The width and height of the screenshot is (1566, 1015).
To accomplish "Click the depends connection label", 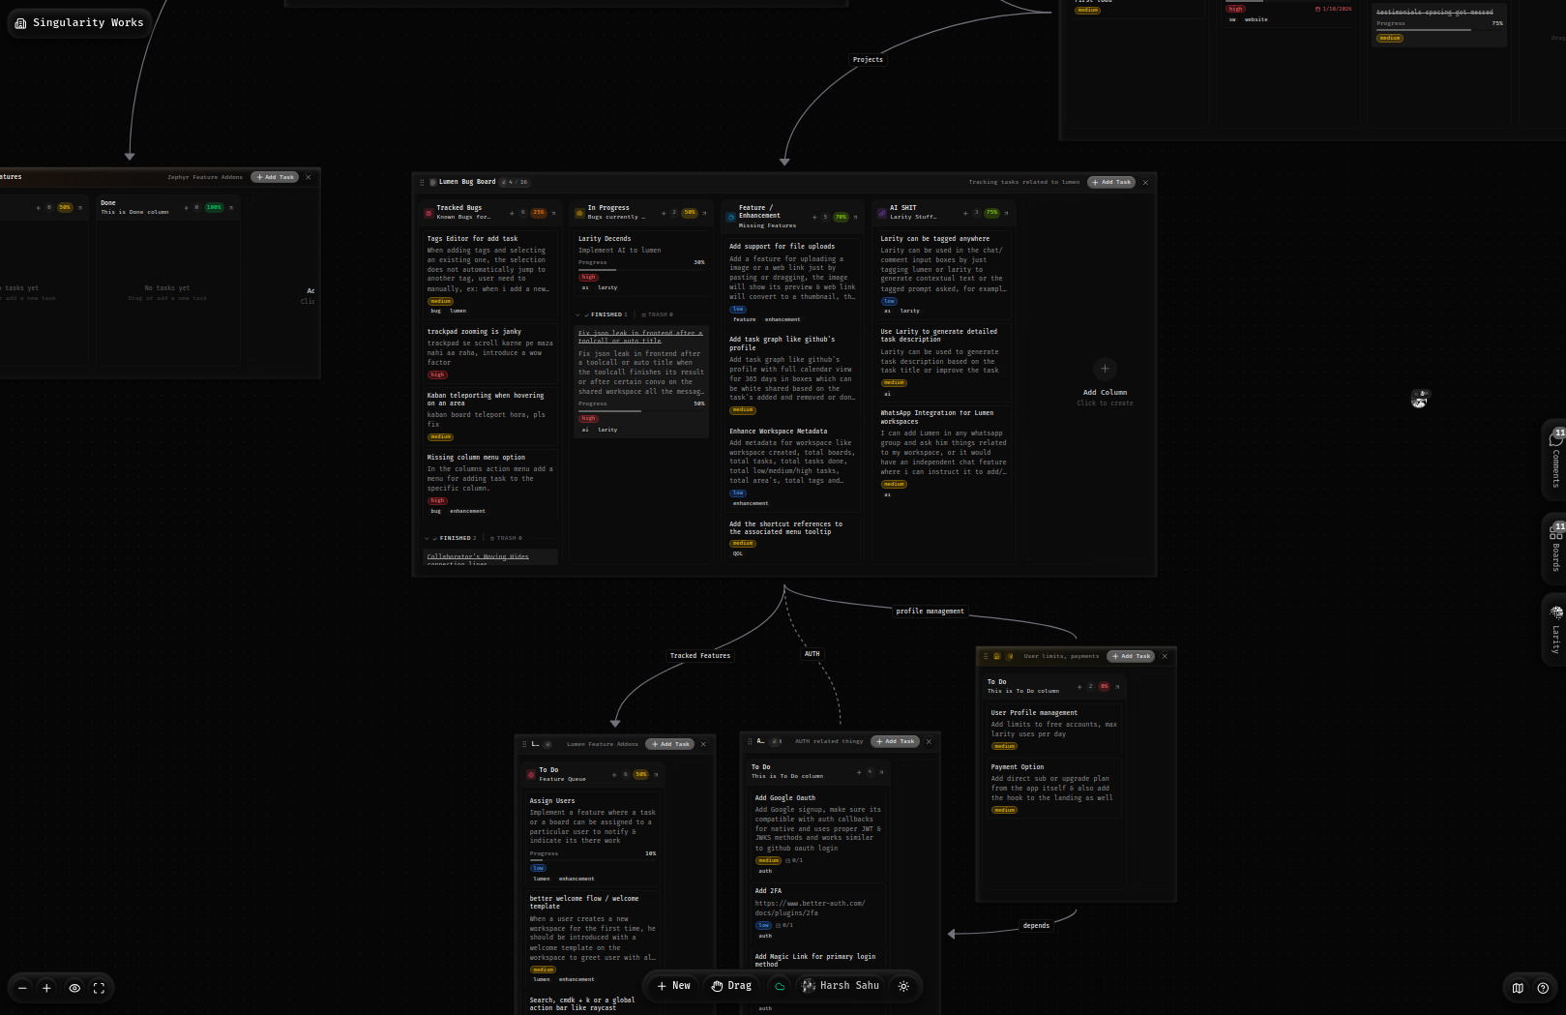I will click(x=1036, y=926).
